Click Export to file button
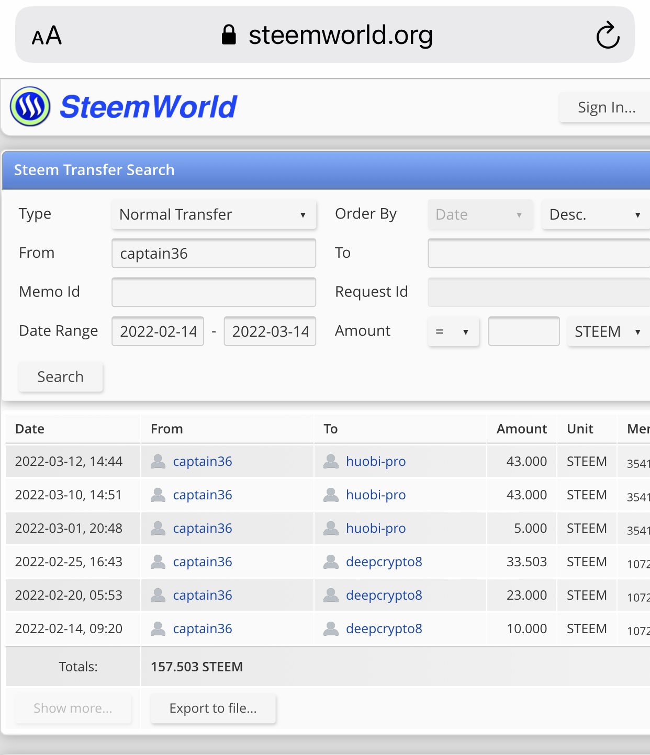Screen dimensions: 650x755 213,708
